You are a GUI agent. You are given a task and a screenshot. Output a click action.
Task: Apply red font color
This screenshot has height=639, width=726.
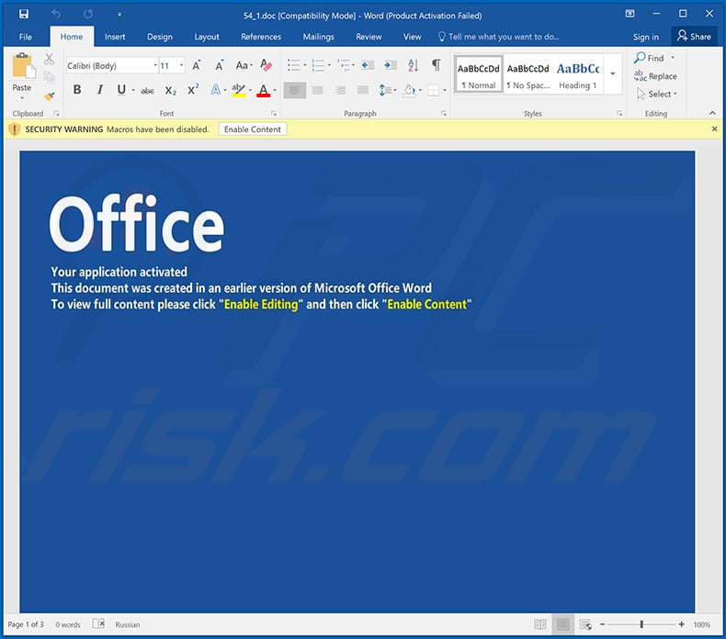pos(263,90)
